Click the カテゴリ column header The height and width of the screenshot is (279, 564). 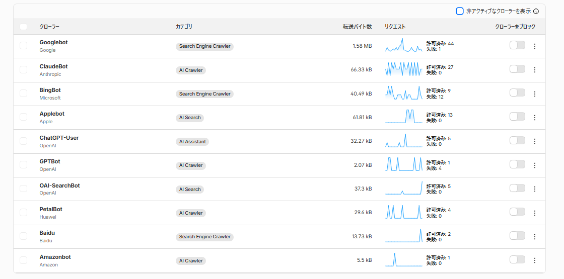[x=184, y=27]
